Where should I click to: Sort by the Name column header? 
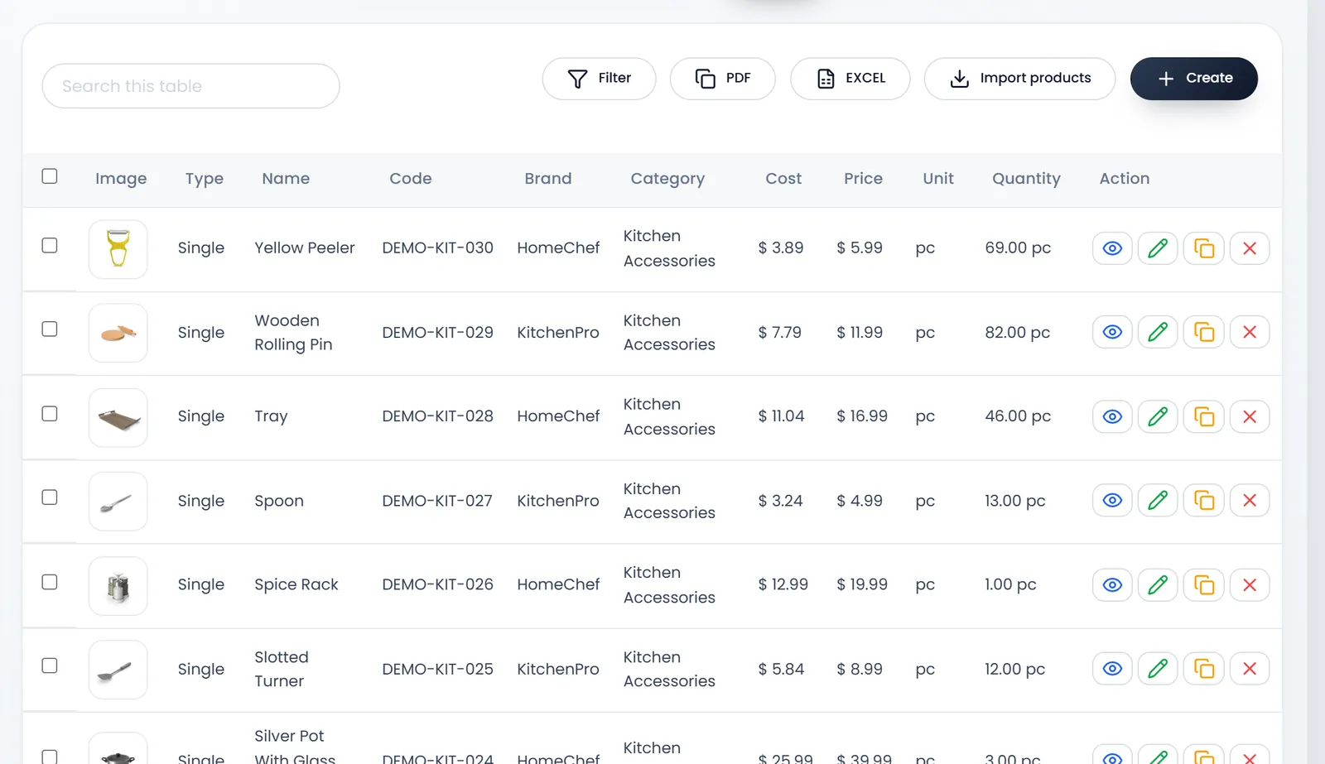point(286,179)
